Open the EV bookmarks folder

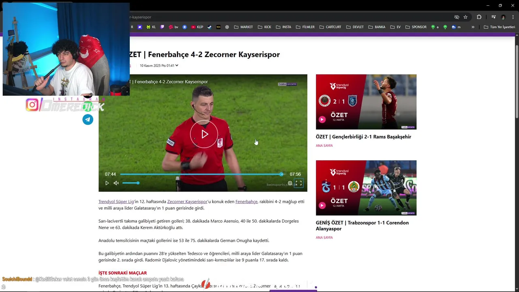click(x=395, y=27)
